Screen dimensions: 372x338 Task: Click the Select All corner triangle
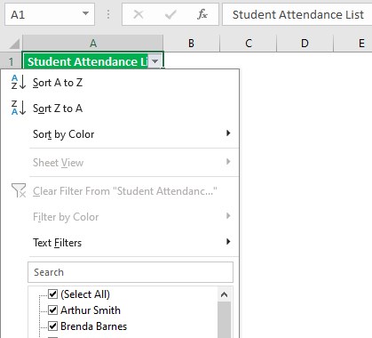pos(15,44)
